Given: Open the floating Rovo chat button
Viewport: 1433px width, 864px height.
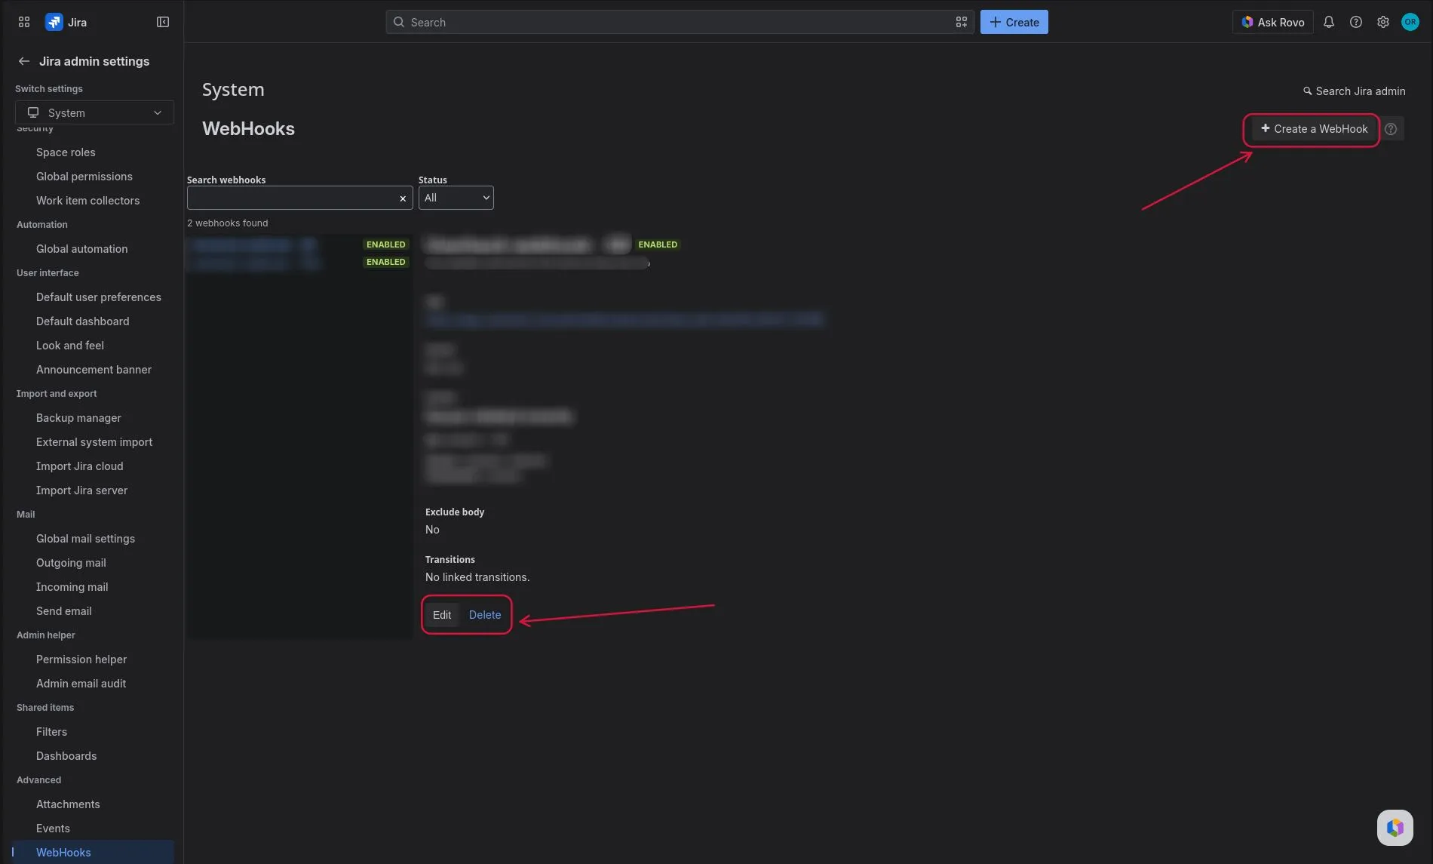Looking at the screenshot, I should (x=1395, y=828).
